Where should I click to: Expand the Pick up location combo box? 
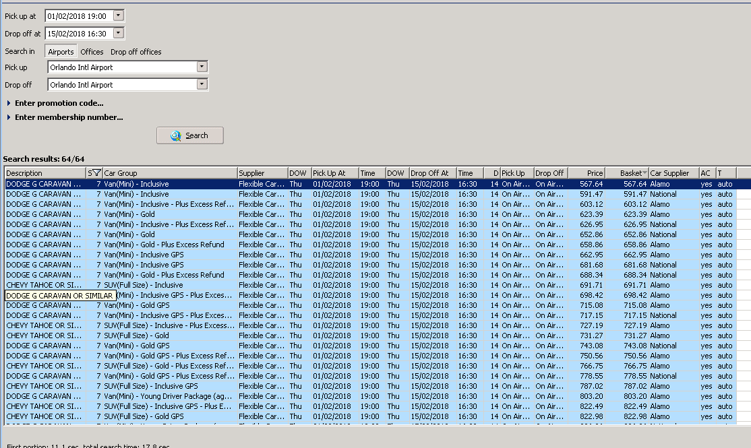click(x=202, y=67)
